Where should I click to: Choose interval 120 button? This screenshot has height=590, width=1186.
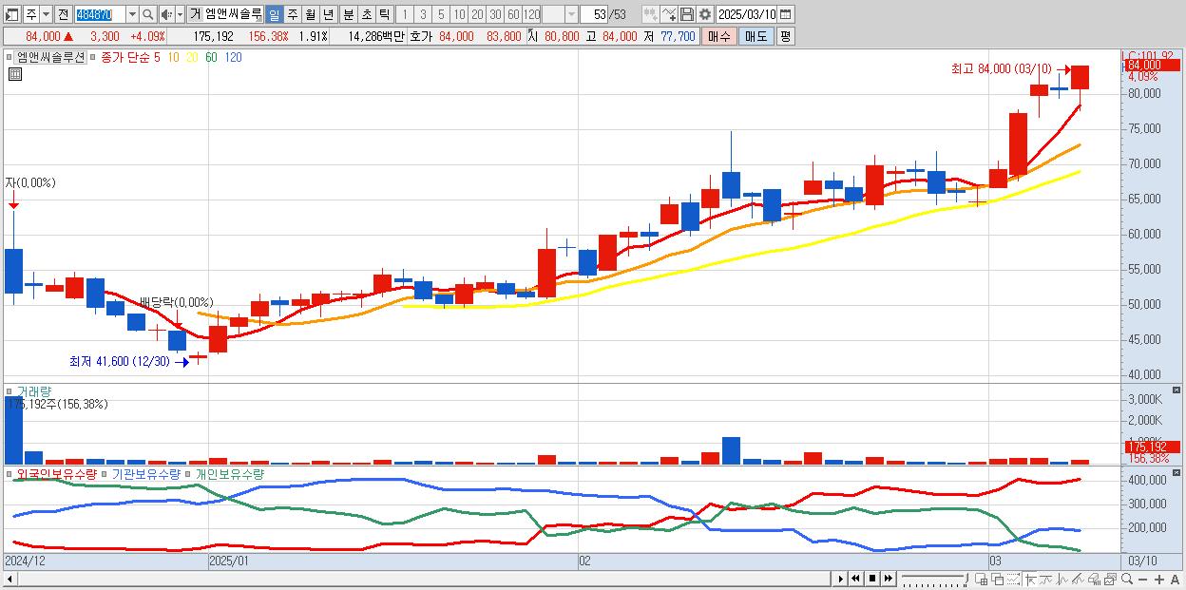point(531,14)
